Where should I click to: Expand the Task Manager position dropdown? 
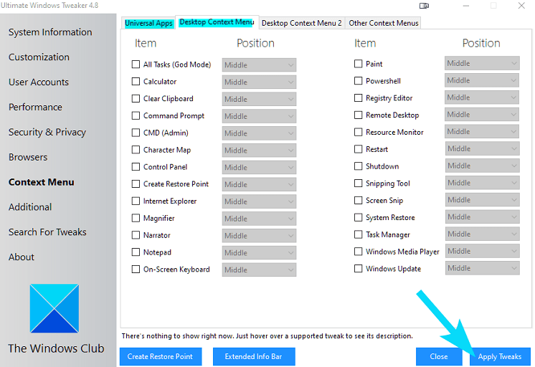(482, 234)
